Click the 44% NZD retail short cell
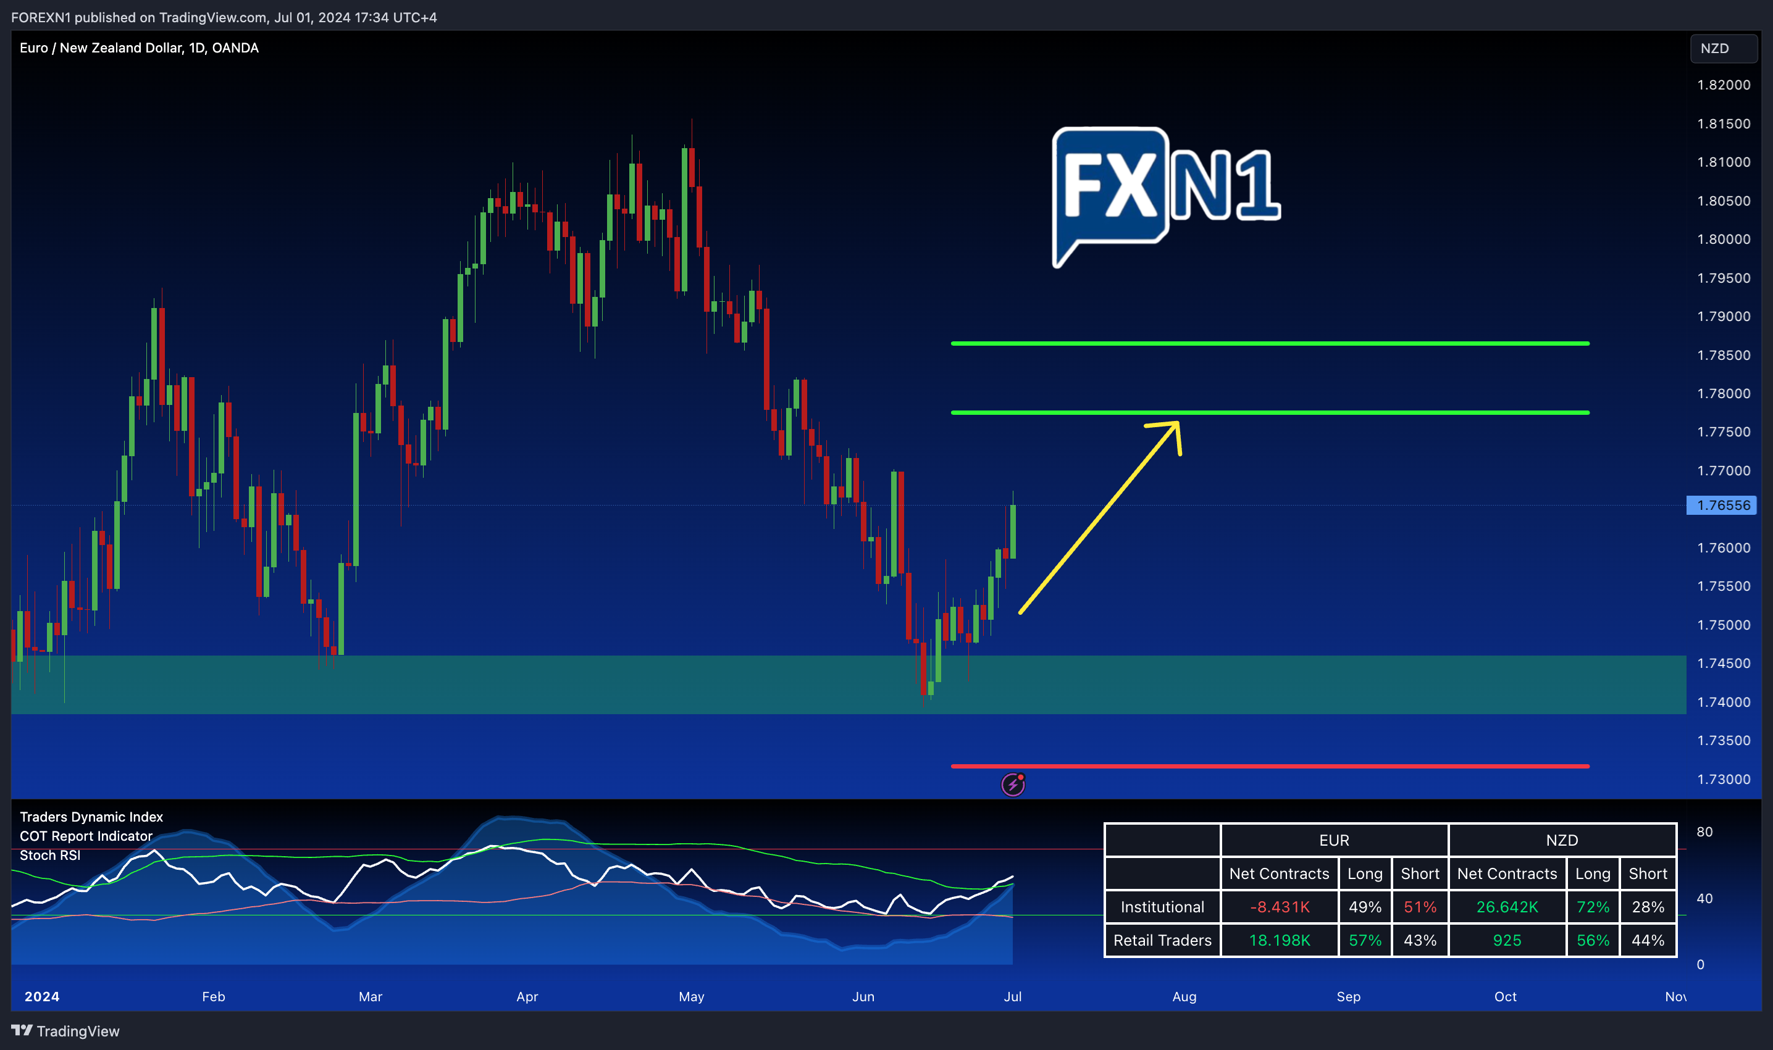Screen dimensions: 1773x1050 pyautogui.click(x=1648, y=940)
